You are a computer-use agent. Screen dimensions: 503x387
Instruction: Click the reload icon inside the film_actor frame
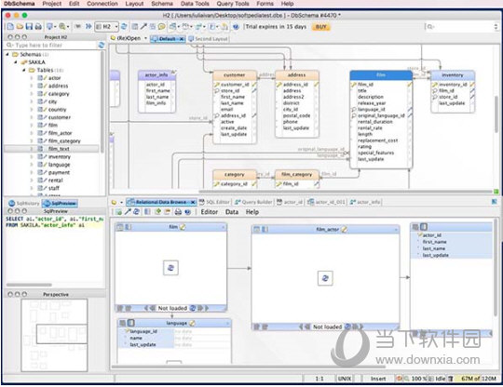coord(325,278)
